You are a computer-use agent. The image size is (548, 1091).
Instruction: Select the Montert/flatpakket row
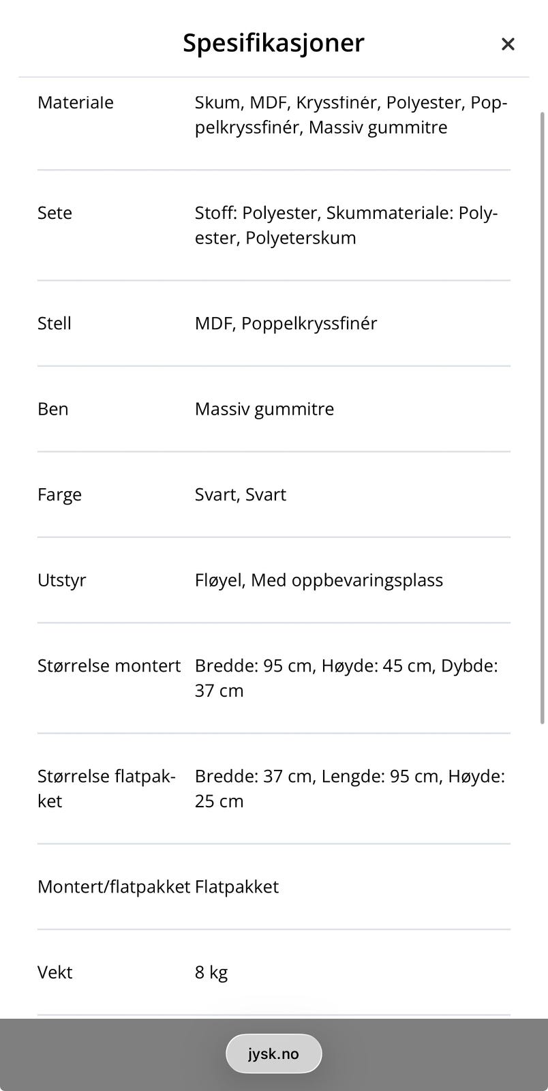[113, 886]
